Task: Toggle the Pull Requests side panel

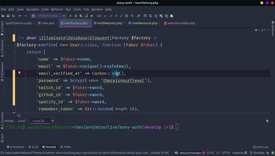Action: coord(2,71)
